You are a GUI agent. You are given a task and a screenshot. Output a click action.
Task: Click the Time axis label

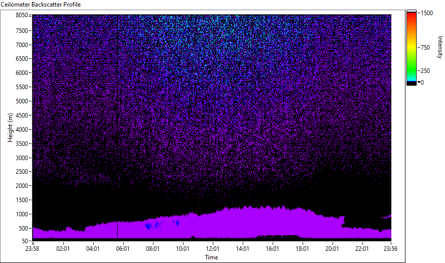[211, 257]
